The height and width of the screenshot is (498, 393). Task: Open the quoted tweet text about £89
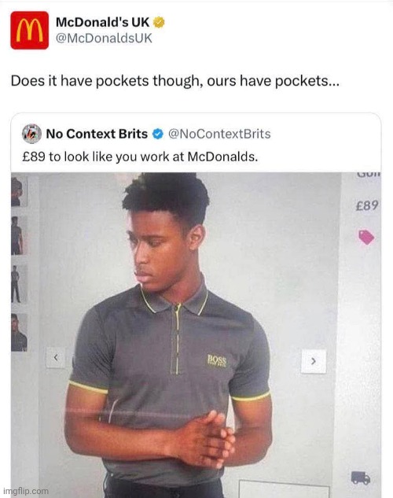click(140, 157)
